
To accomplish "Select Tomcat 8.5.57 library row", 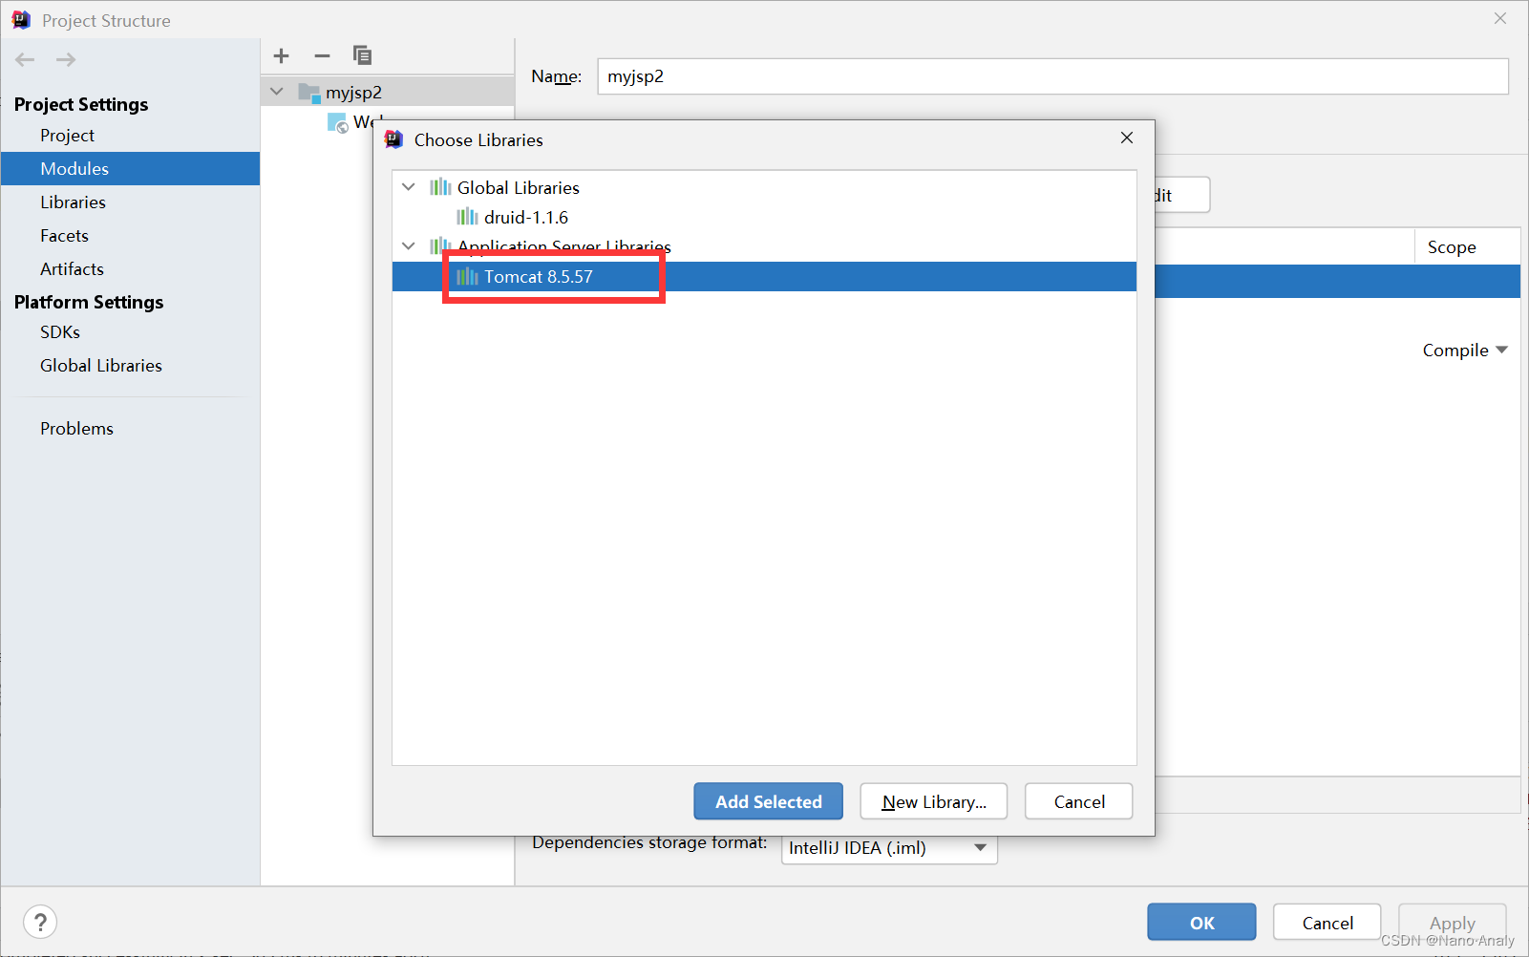I will (x=764, y=276).
